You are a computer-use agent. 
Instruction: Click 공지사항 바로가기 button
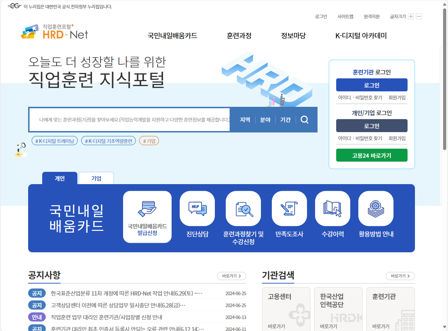pos(231,276)
